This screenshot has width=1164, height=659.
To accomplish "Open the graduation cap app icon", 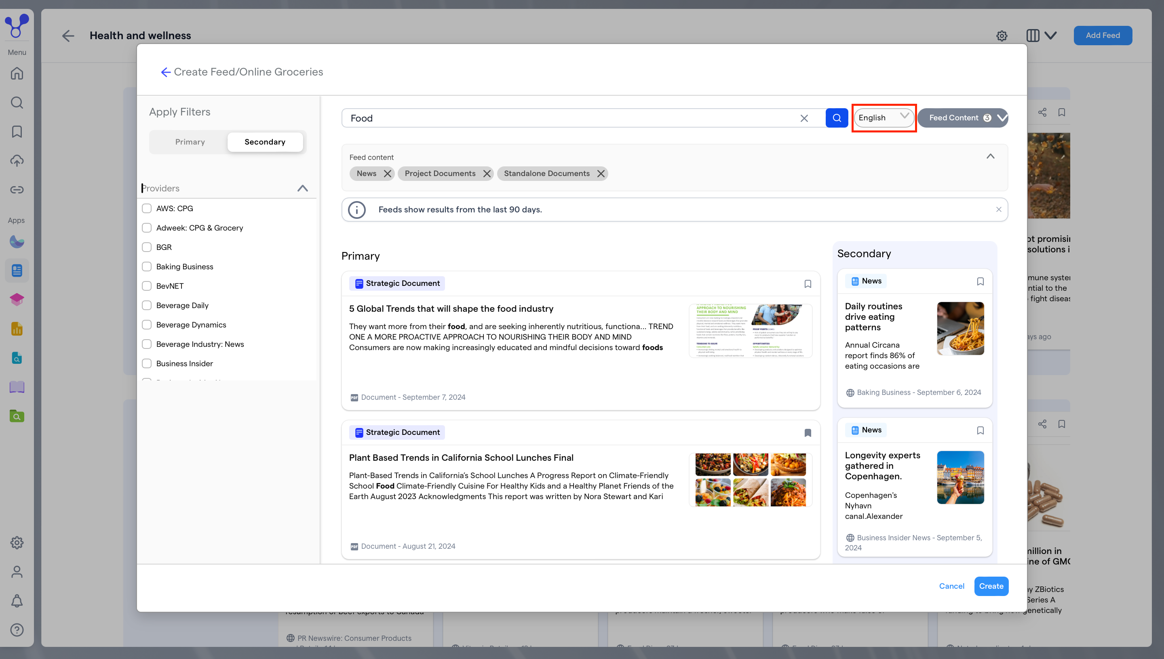I will [x=17, y=300].
